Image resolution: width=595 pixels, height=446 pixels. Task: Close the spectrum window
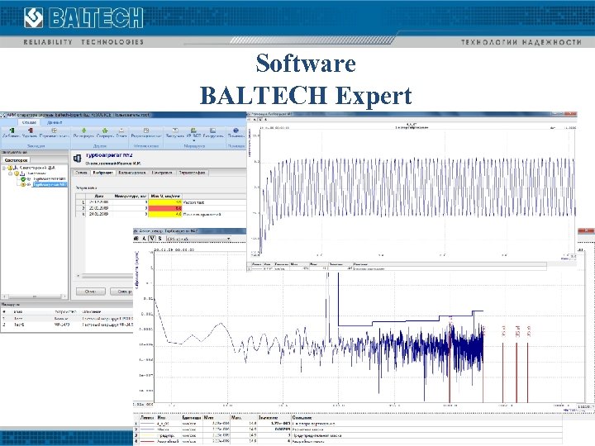(x=586, y=230)
